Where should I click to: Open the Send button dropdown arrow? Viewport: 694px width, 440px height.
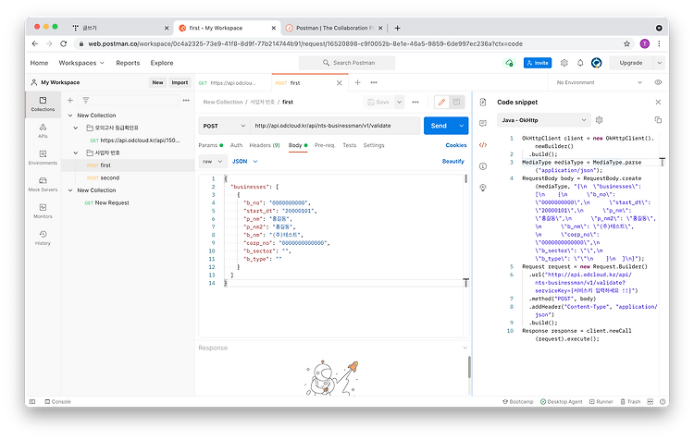pyautogui.click(x=461, y=126)
